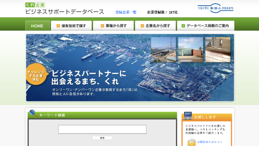
Task: Click the shipyard crane thumbnail photo
Action: (x=163, y=49)
